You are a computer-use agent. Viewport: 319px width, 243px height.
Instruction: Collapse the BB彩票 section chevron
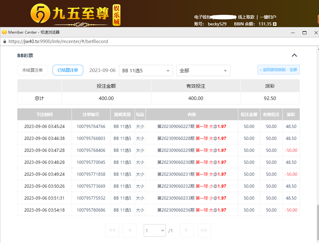(294, 55)
